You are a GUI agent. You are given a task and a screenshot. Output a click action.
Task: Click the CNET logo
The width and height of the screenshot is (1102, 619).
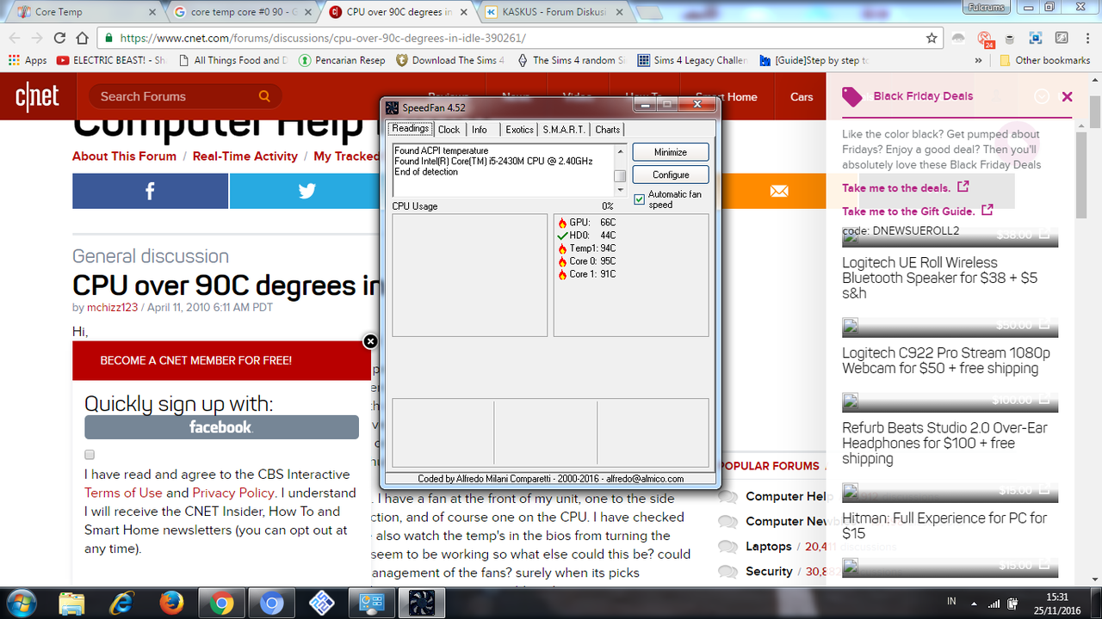coord(37,96)
